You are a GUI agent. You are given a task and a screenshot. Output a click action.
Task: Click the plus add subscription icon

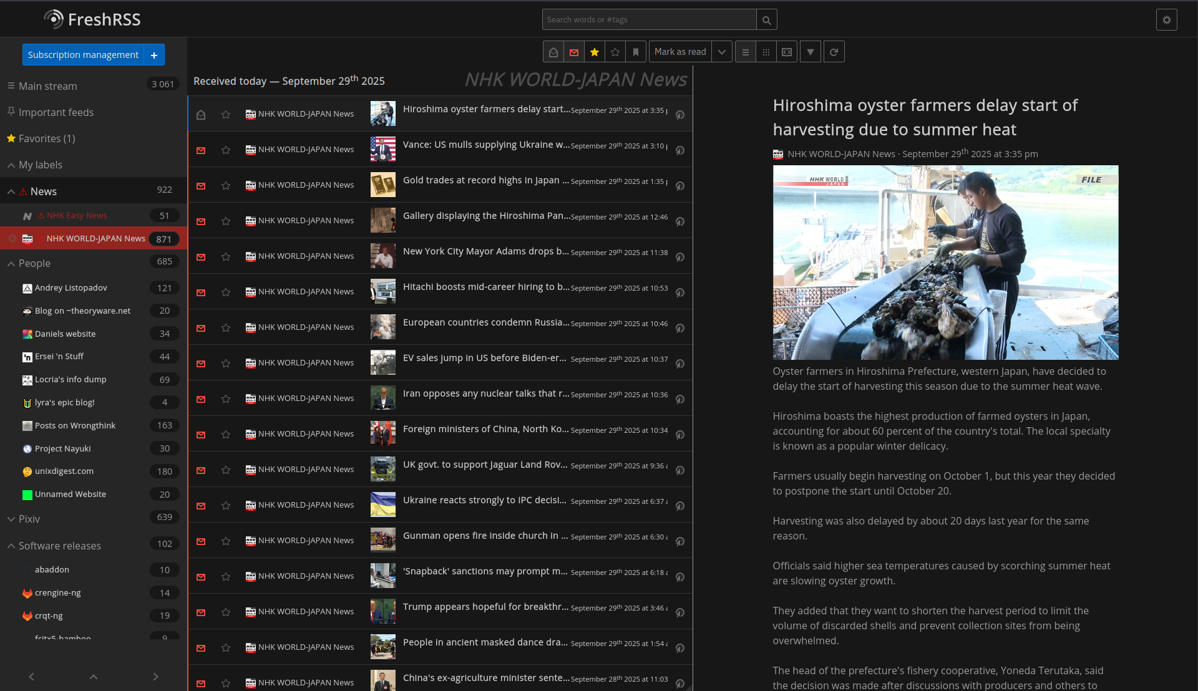(x=154, y=55)
